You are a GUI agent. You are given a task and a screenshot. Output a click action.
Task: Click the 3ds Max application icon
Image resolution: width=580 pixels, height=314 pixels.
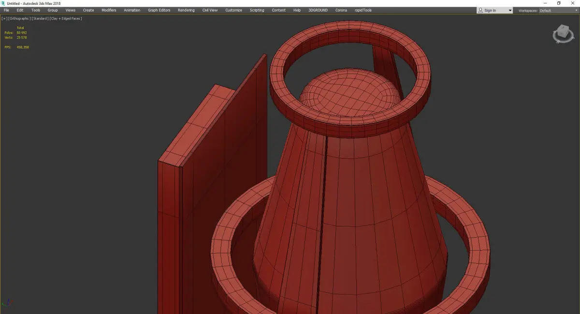point(3,3)
